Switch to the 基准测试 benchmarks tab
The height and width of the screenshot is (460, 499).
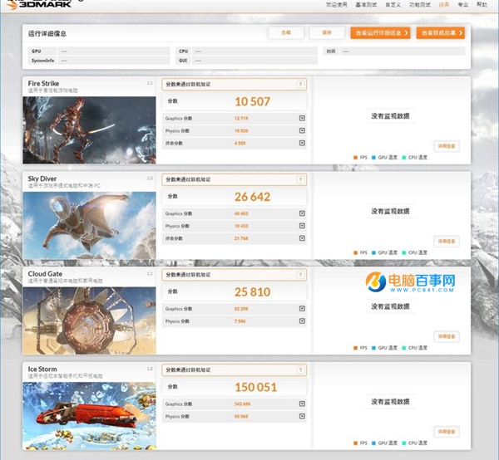tap(366, 4)
